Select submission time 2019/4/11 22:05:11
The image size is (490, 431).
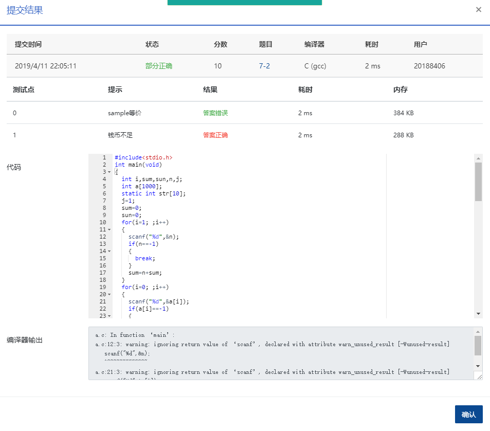46,66
